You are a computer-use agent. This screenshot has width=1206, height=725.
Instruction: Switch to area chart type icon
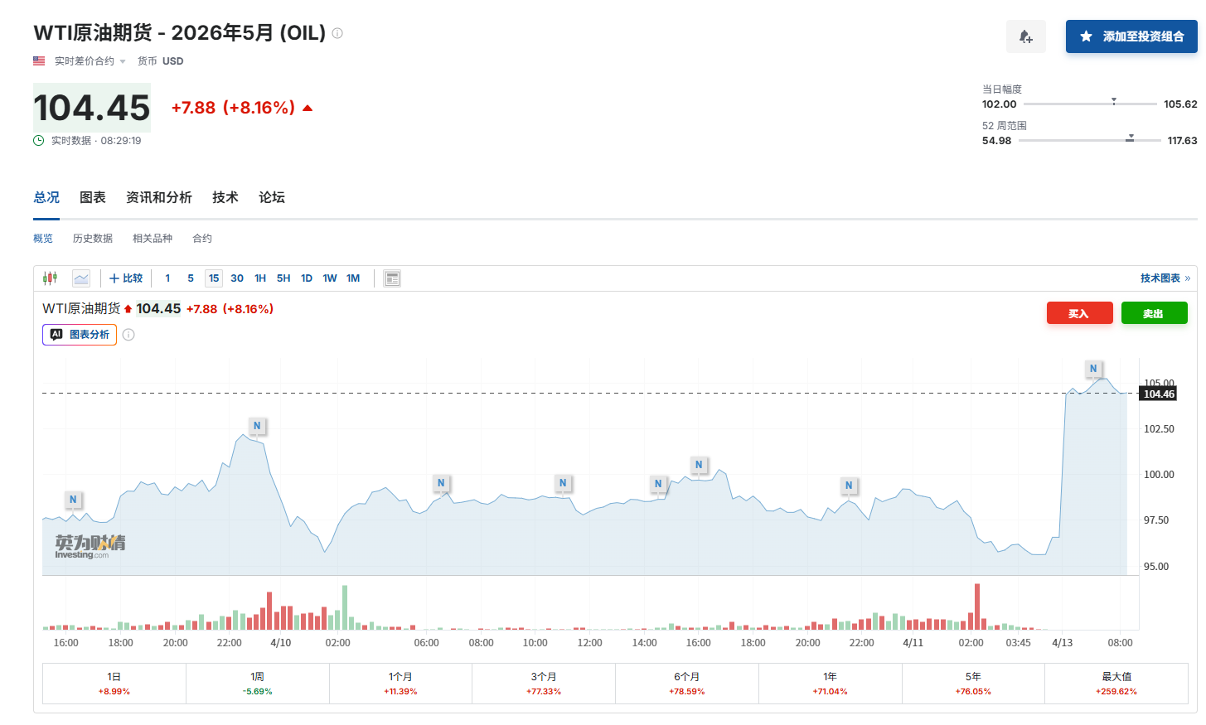pos(81,278)
